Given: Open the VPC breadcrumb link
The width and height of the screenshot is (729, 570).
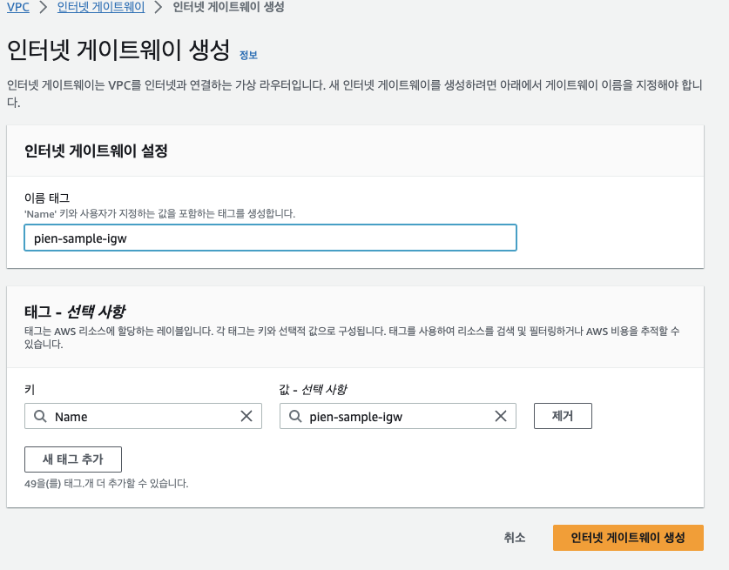Looking at the screenshot, I should (18, 8).
